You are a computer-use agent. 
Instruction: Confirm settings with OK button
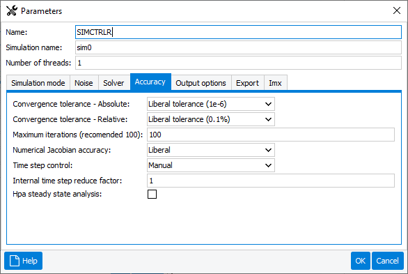coord(361,261)
